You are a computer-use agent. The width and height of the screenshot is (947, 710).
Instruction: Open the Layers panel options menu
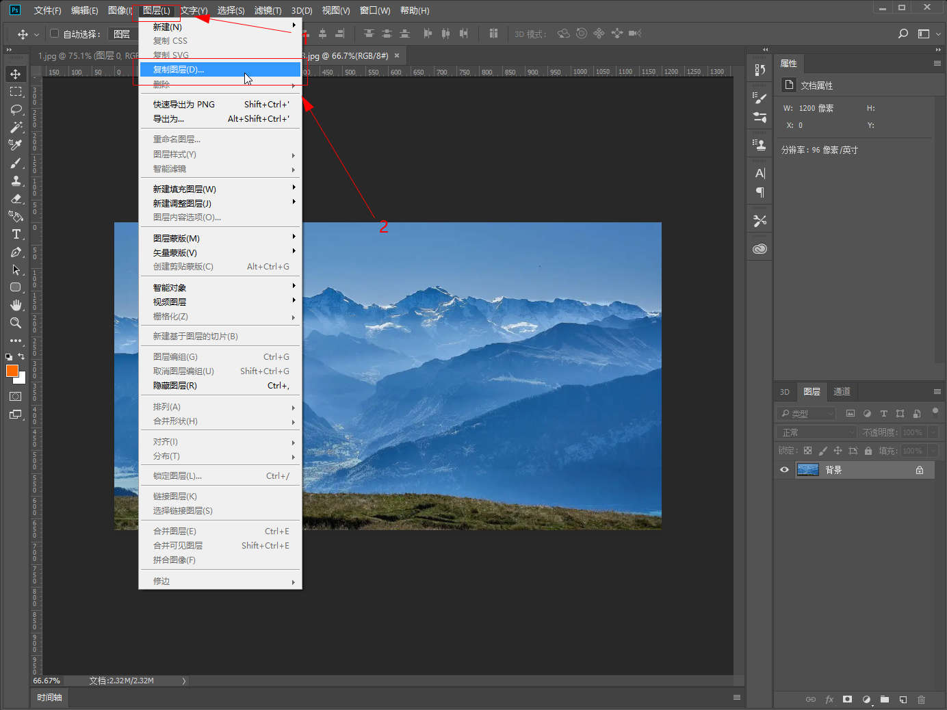937,391
